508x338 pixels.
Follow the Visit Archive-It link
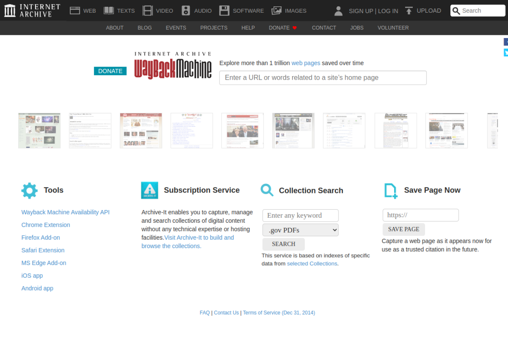point(188,242)
